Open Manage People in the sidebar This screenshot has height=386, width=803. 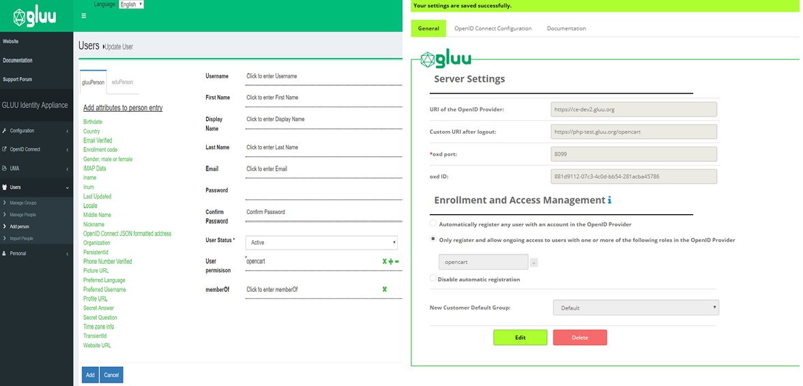point(23,215)
